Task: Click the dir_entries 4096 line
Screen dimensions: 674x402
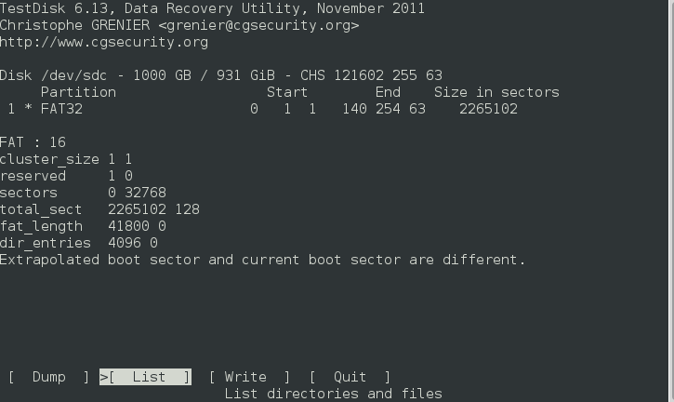Action: point(79,243)
